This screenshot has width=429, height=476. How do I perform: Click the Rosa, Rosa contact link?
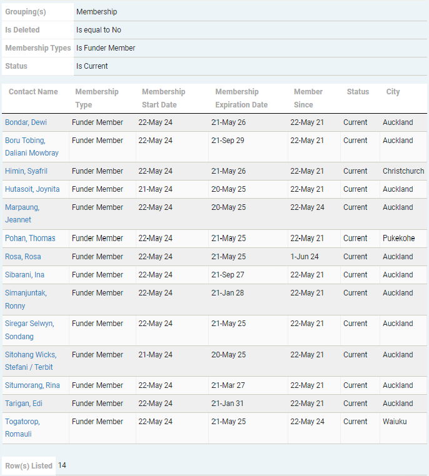[x=23, y=257]
